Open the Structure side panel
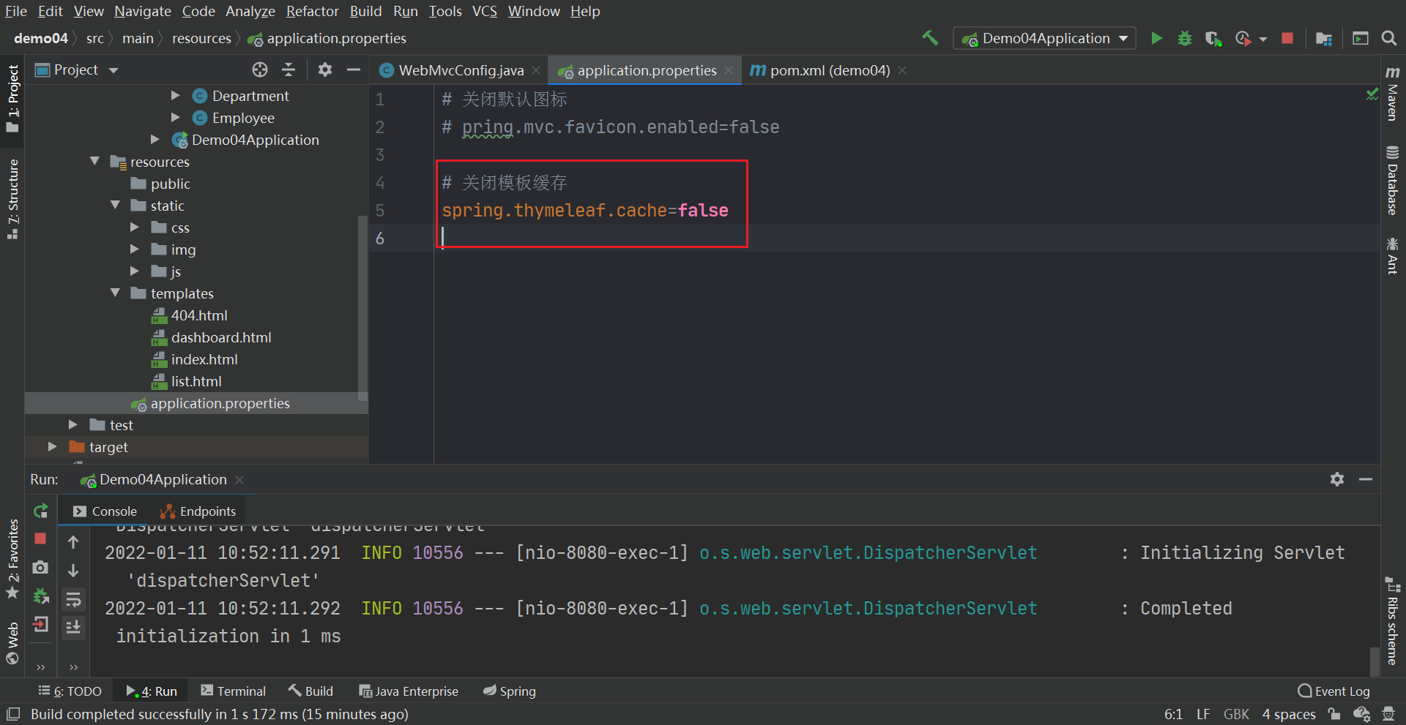 pos(12,199)
